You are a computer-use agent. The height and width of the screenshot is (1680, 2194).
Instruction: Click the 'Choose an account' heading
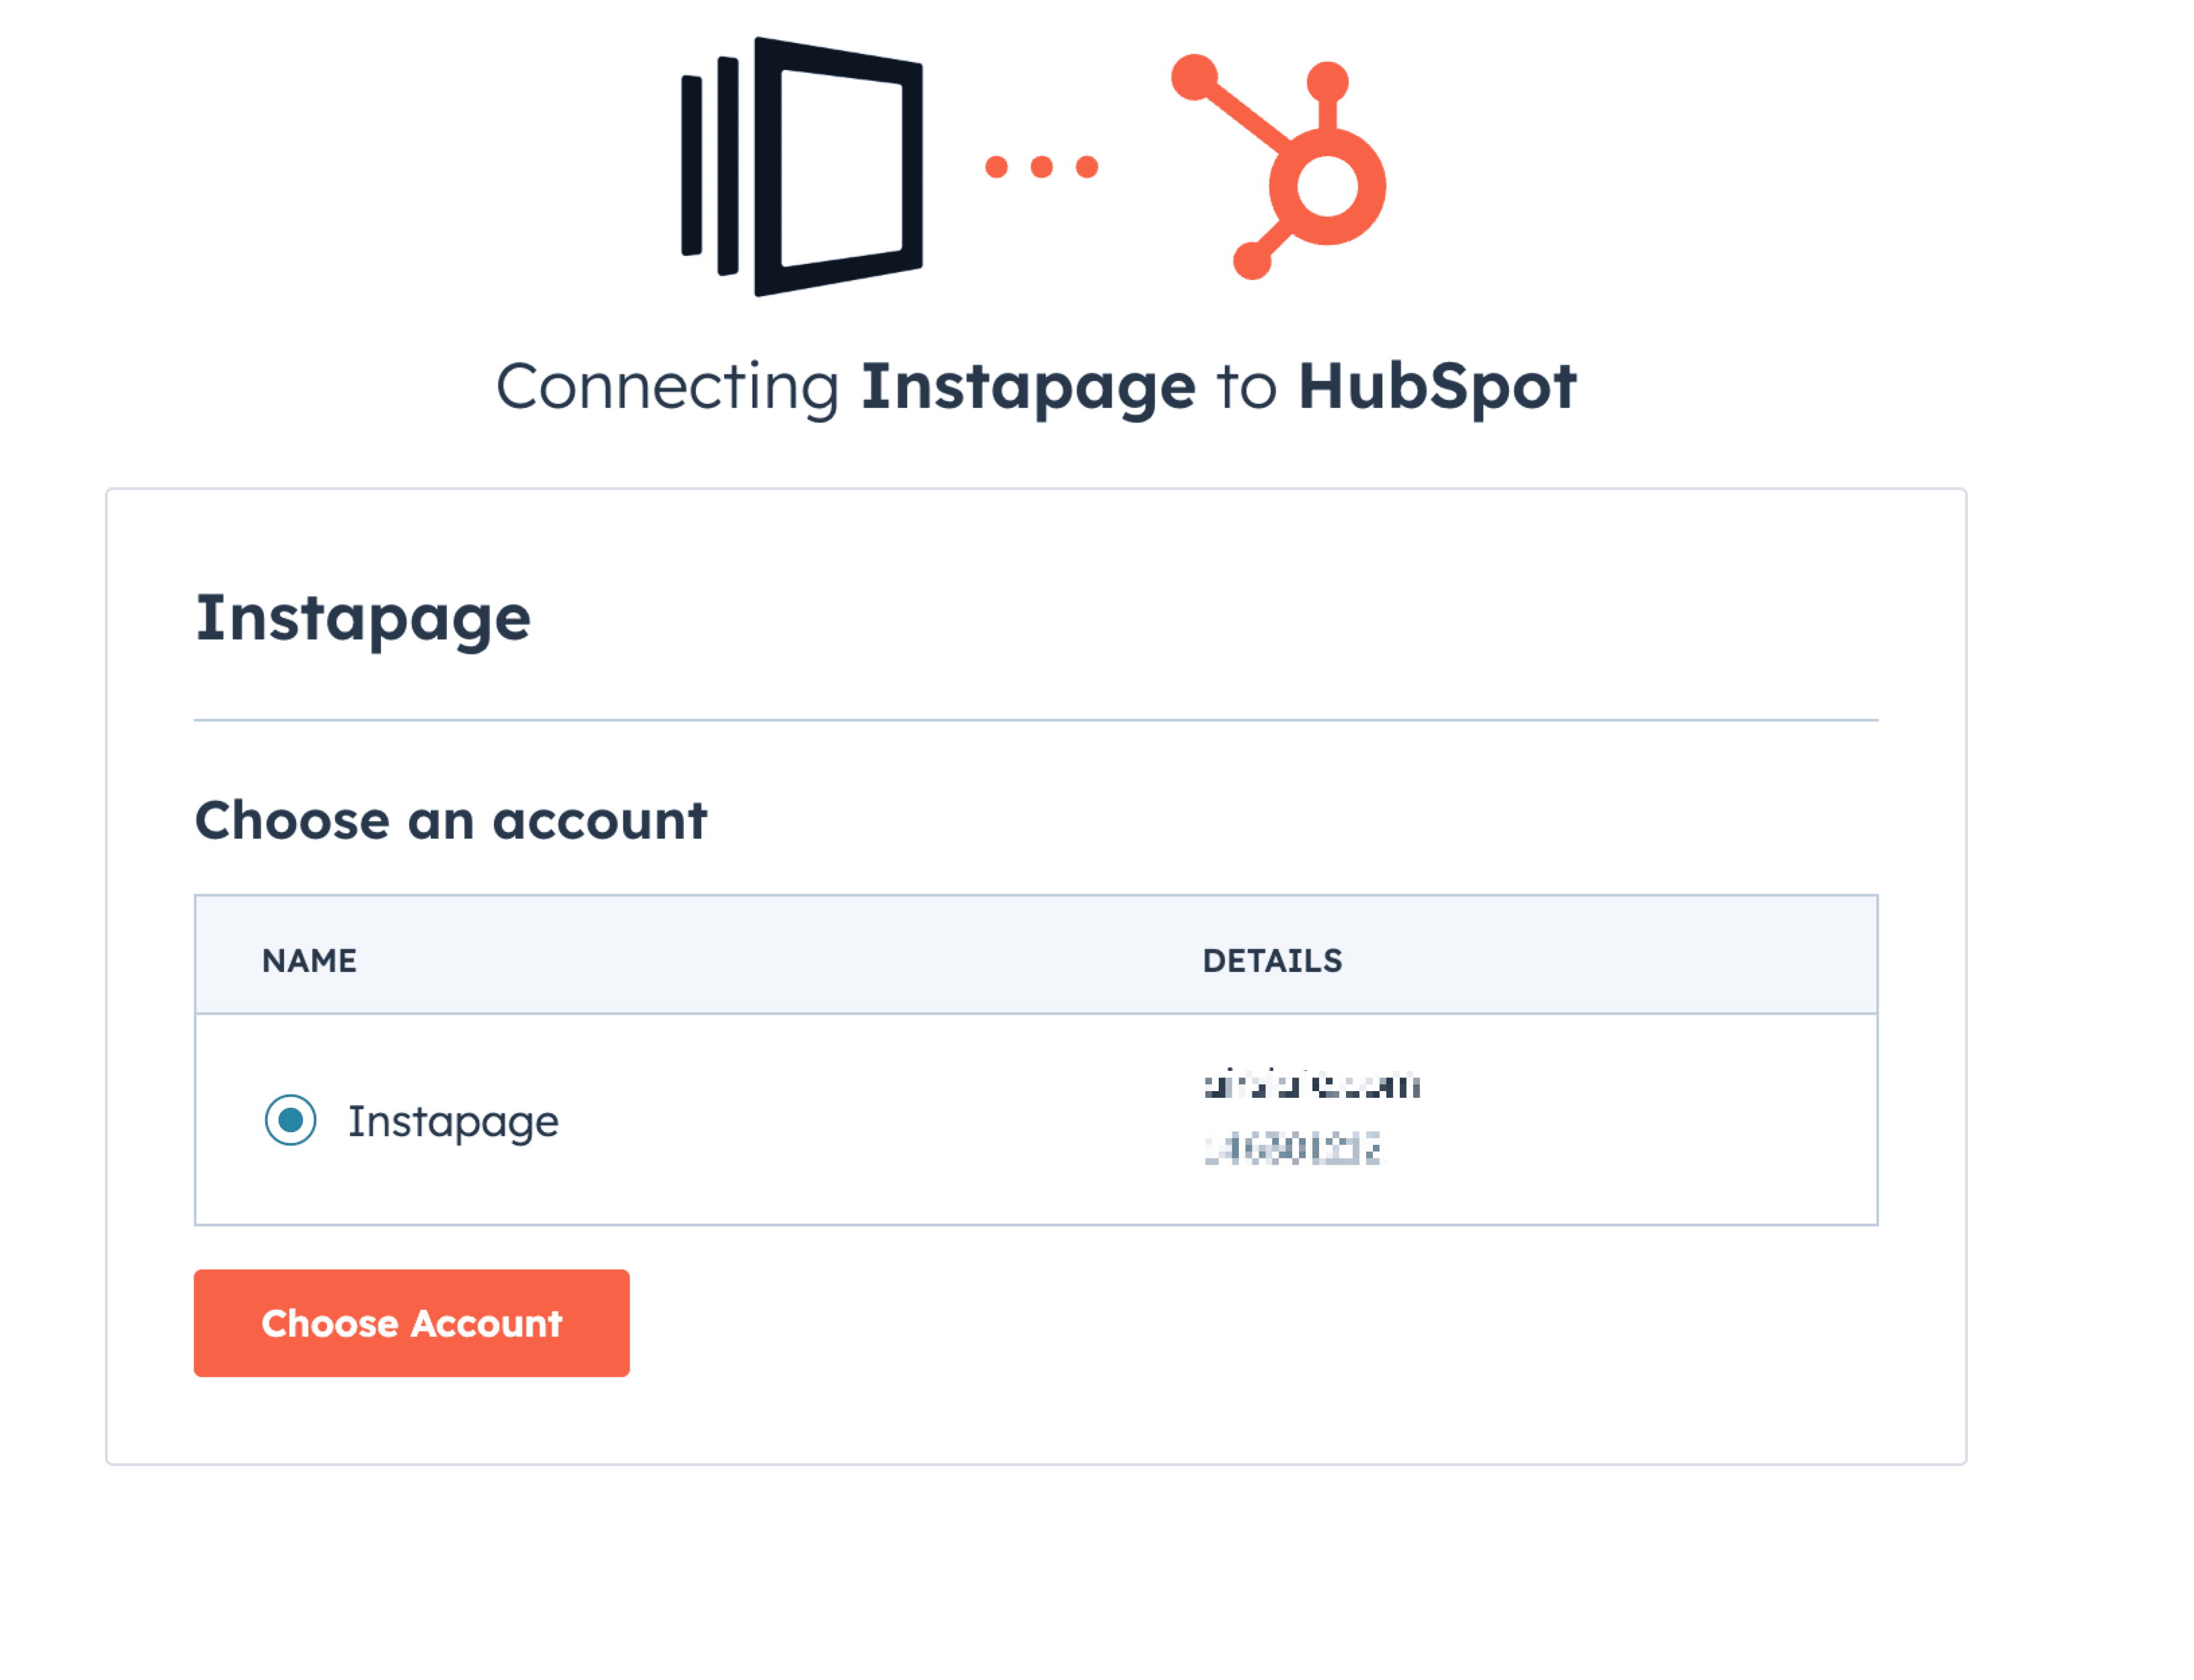coord(451,821)
